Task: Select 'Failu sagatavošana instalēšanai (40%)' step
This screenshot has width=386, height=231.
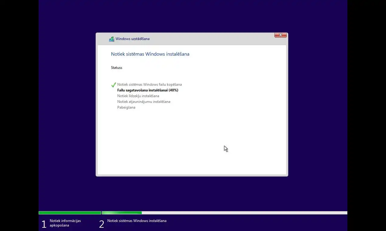Action: point(148,90)
